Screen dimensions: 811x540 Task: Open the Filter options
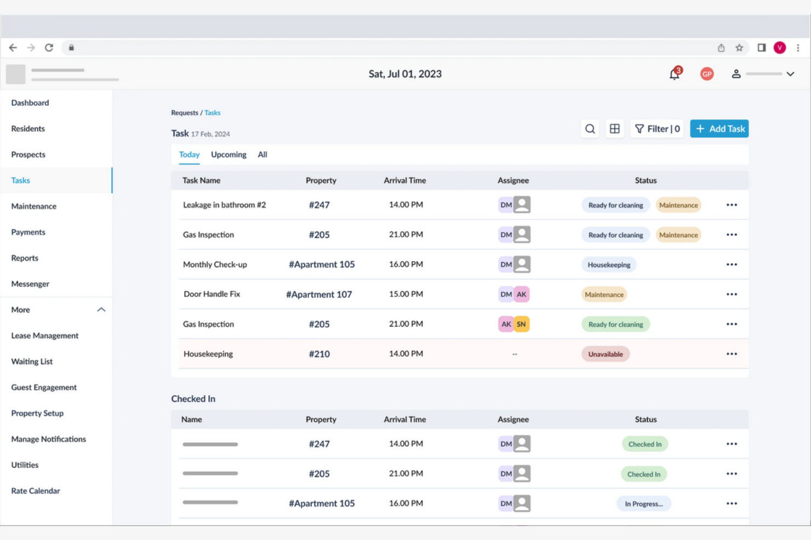click(656, 129)
